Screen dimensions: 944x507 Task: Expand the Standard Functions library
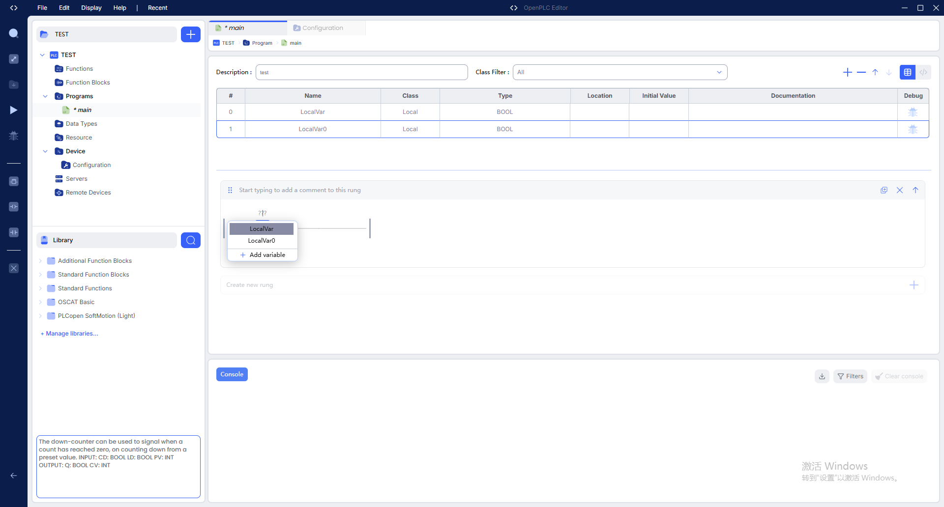pos(40,288)
